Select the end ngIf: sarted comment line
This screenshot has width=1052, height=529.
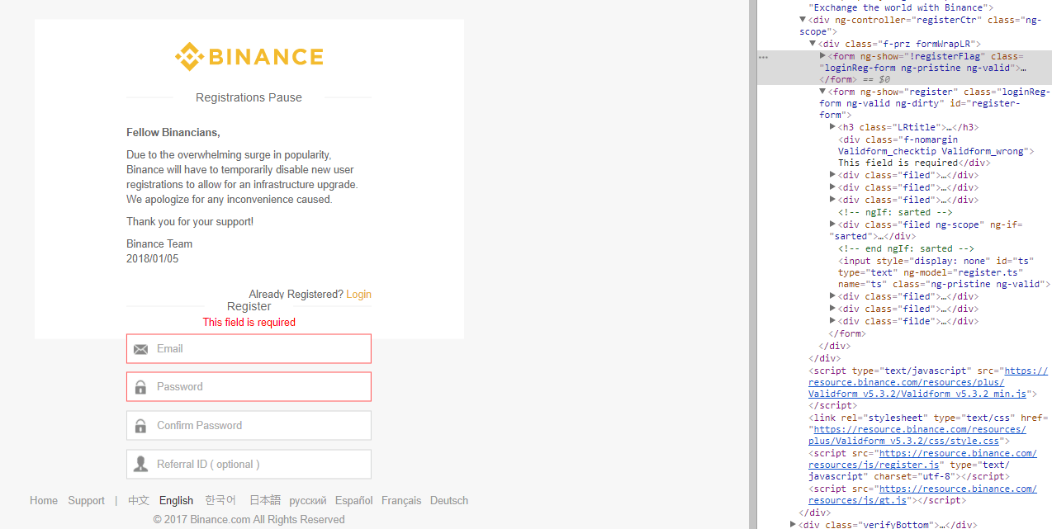coord(906,248)
